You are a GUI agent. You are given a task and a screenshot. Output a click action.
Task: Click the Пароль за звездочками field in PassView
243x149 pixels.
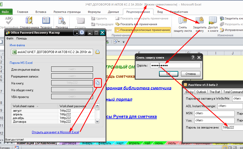pyautogui.click(x=232, y=127)
